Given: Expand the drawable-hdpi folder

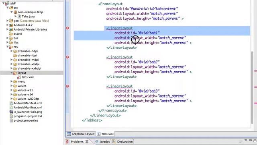Looking at the screenshot, I should pos(12,51).
